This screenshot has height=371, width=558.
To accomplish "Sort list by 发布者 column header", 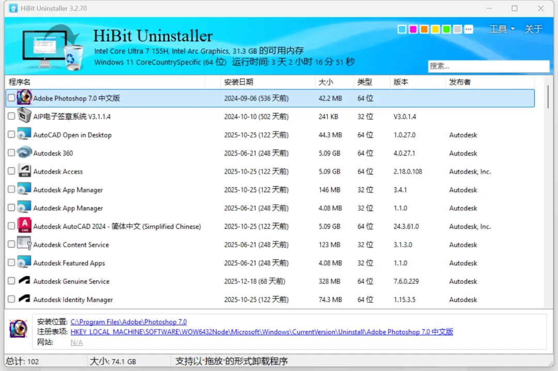I will pyautogui.click(x=490, y=82).
